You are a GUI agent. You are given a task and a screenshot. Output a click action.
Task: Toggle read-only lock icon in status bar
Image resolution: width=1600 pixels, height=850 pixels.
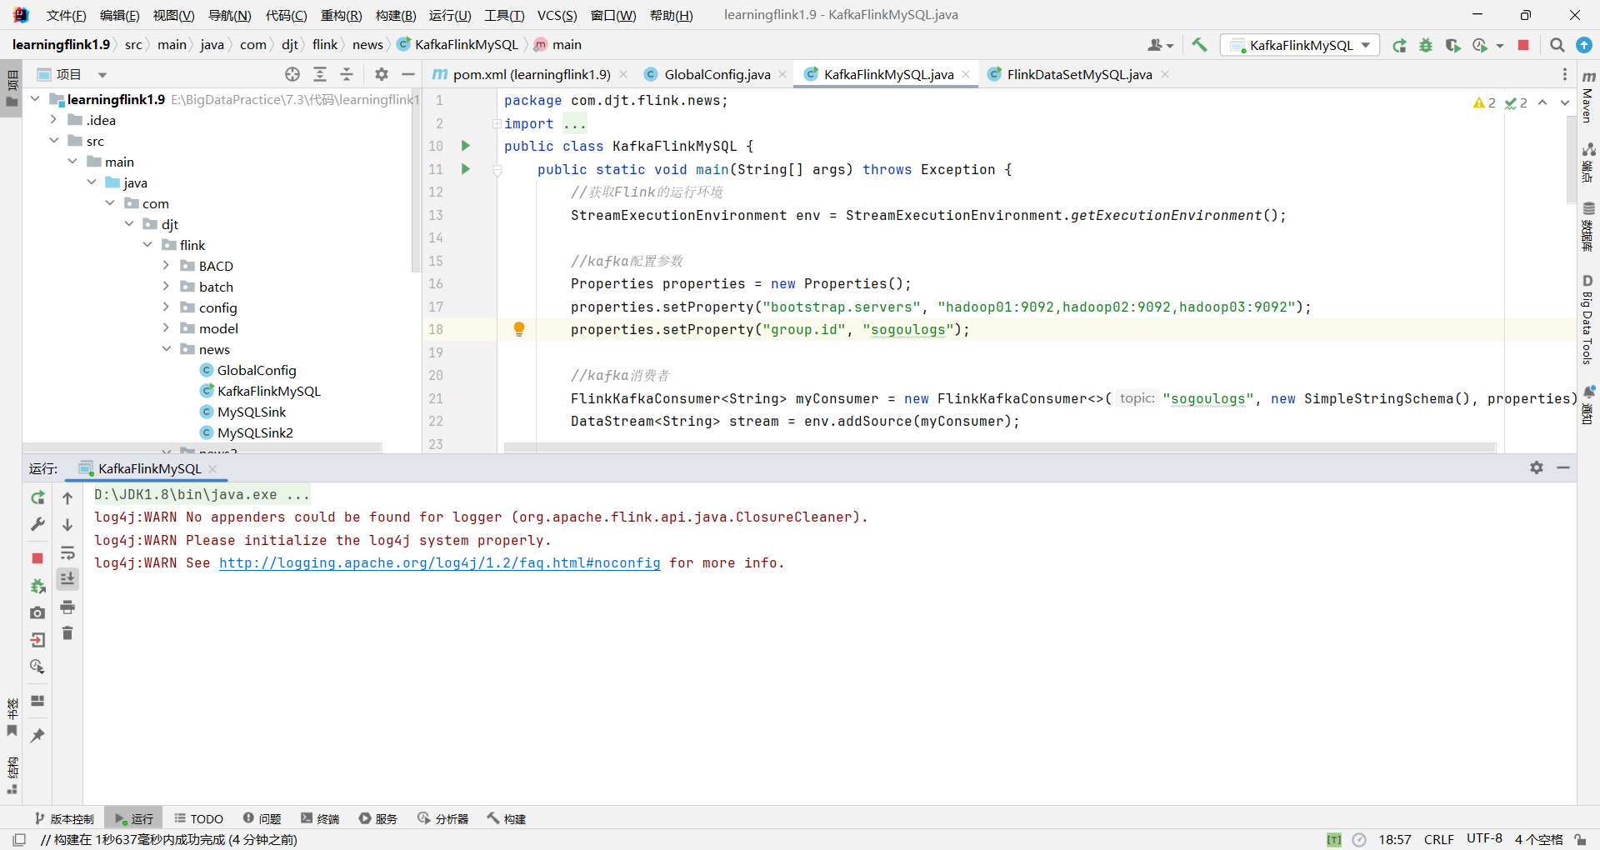pos(1580,839)
